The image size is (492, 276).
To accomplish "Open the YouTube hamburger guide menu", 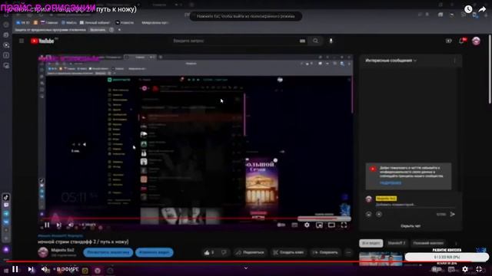I will coord(22,41).
